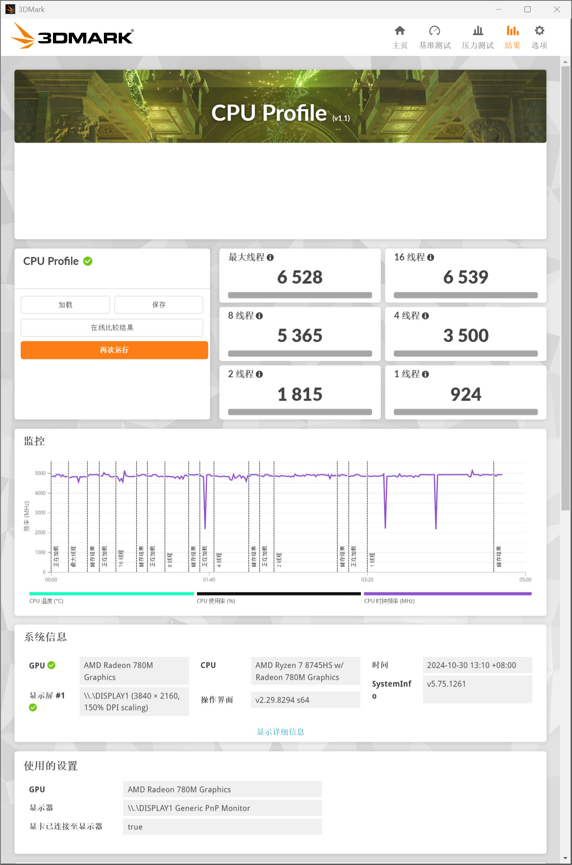The height and width of the screenshot is (865, 572).
Task: Click green checkmark next to CPU Profile
Action: pos(88,261)
